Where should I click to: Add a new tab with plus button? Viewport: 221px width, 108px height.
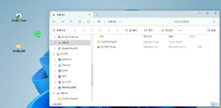97,15
